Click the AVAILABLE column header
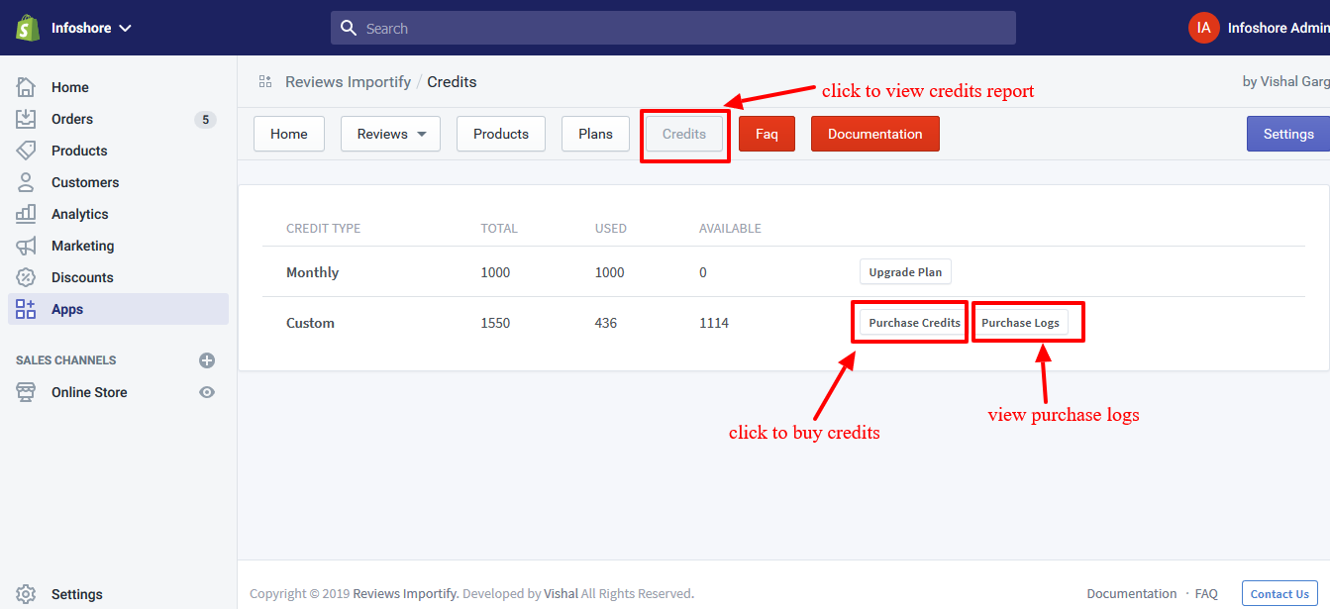Image resolution: width=1330 pixels, height=609 pixels. click(x=730, y=229)
